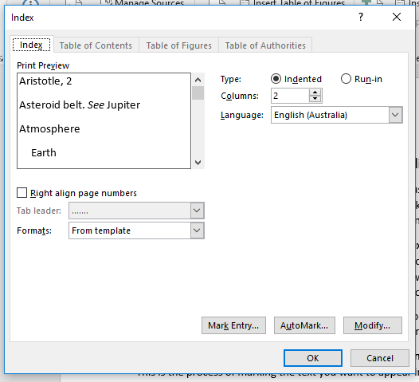Click the print preview scrollbar thumb
Viewport: 419px width, 382px height.
point(198,93)
